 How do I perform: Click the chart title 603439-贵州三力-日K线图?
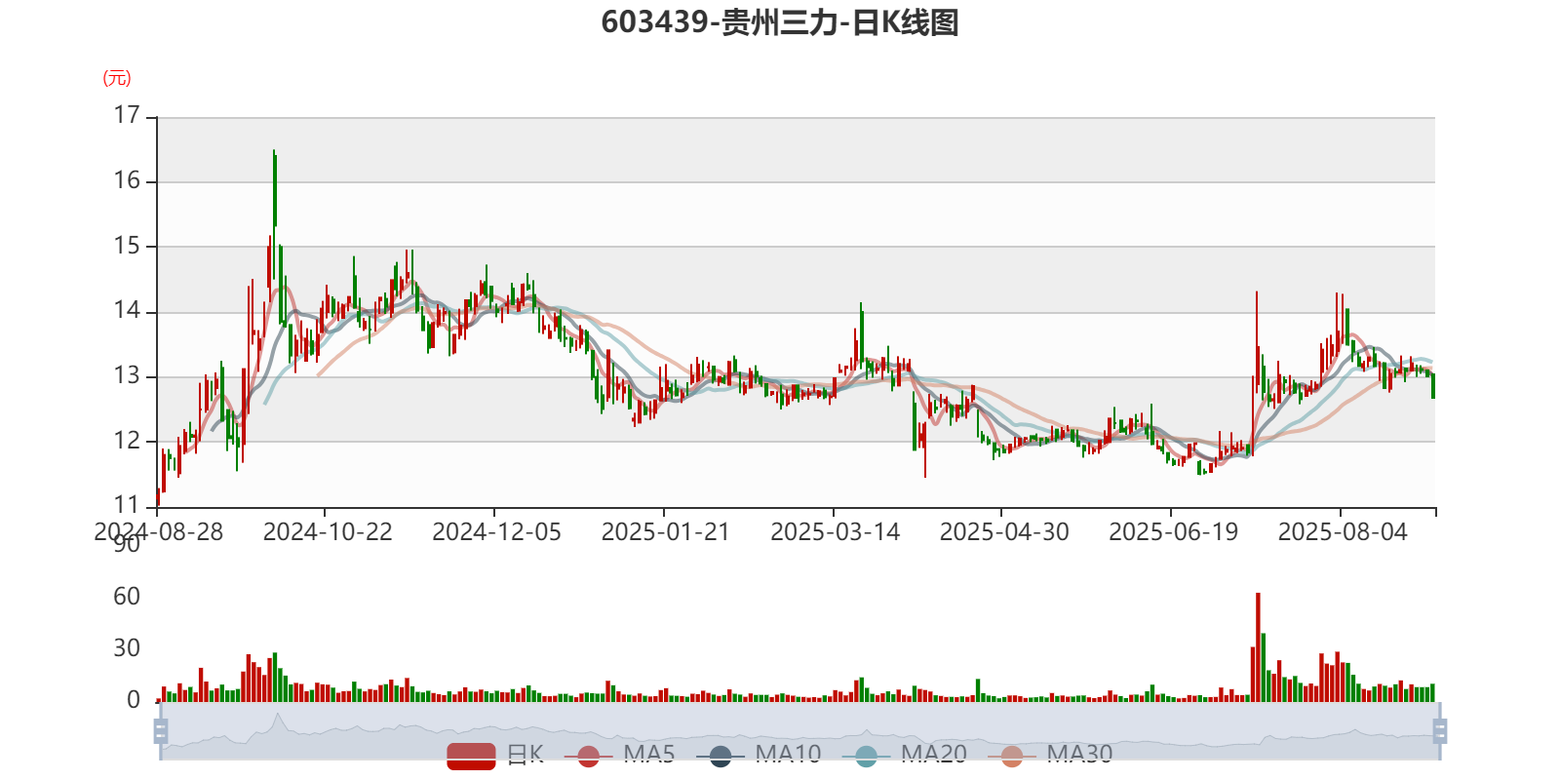click(x=780, y=22)
